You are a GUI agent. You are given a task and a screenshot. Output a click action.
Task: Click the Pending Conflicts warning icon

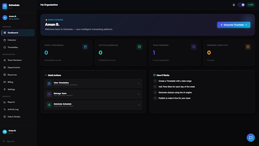248,47
